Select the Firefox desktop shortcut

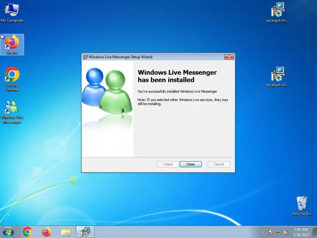12,45
